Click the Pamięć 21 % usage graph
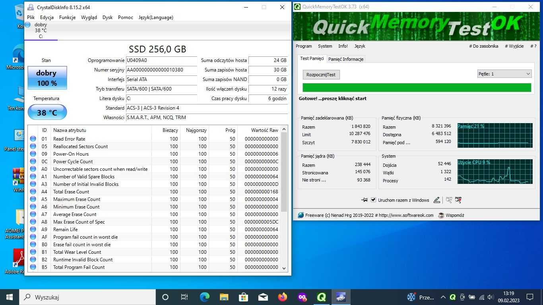This screenshot has width=543, height=305. (x=495, y=135)
